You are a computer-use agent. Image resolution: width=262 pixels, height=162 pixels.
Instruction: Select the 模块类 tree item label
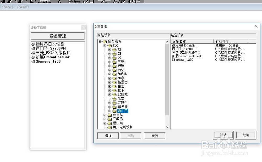118,123
